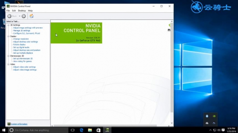Select View rating for games

coord(22,61)
